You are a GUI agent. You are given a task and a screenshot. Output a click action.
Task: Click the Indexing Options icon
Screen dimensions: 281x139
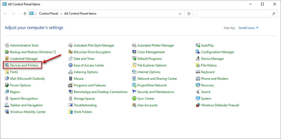pyautogui.click(x=70, y=72)
